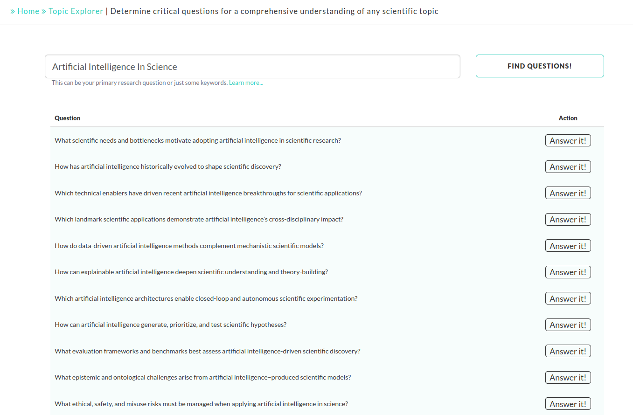Click the Home breadcrumb link
This screenshot has height=415, width=633.
pyautogui.click(x=28, y=11)
